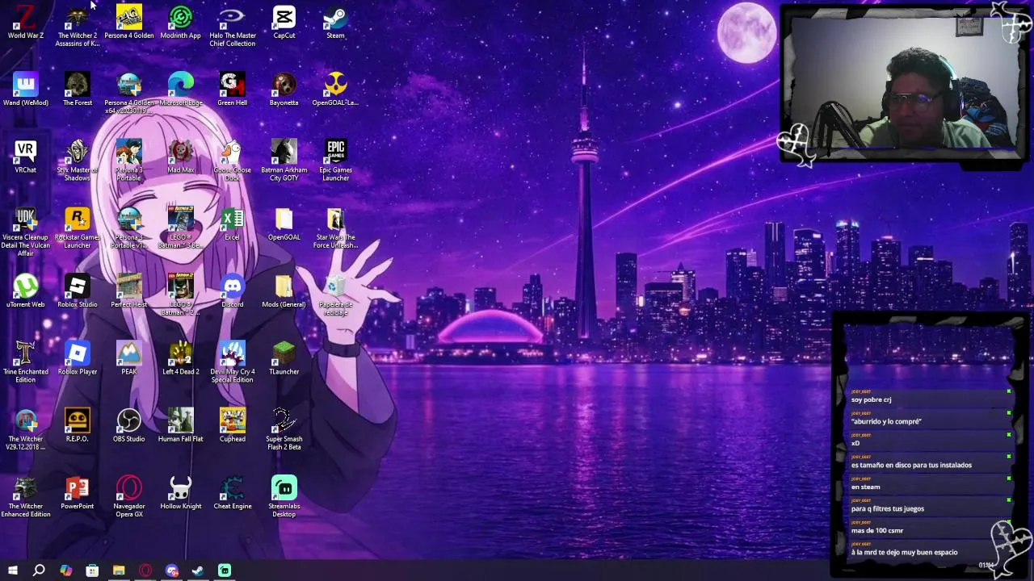
Task: Open Trine Enchanted Edition shortcut
Action: tap(26, 362)
